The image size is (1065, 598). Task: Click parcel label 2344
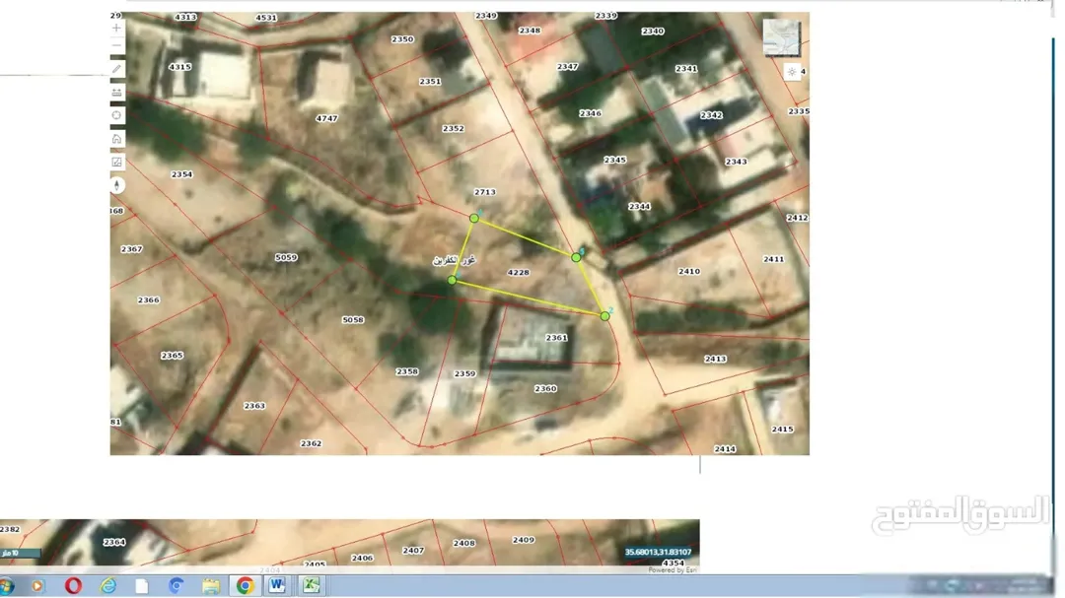[639, 206]
